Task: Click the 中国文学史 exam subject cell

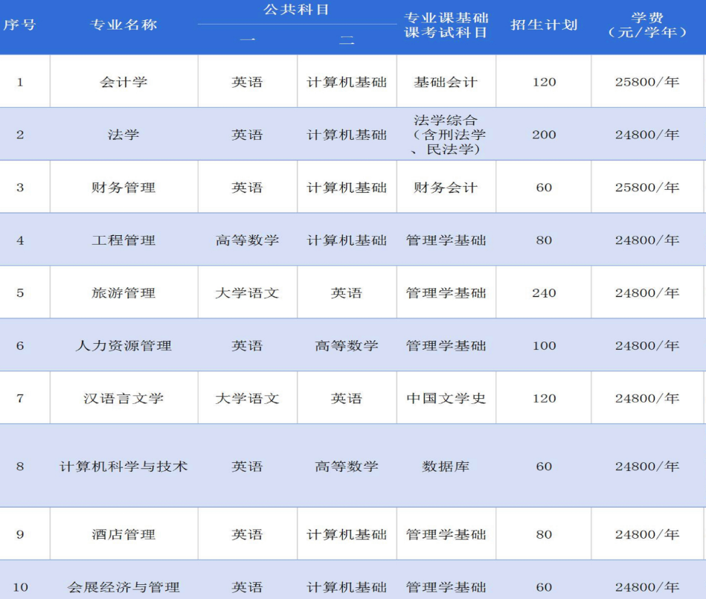Action: coord(446,399)
